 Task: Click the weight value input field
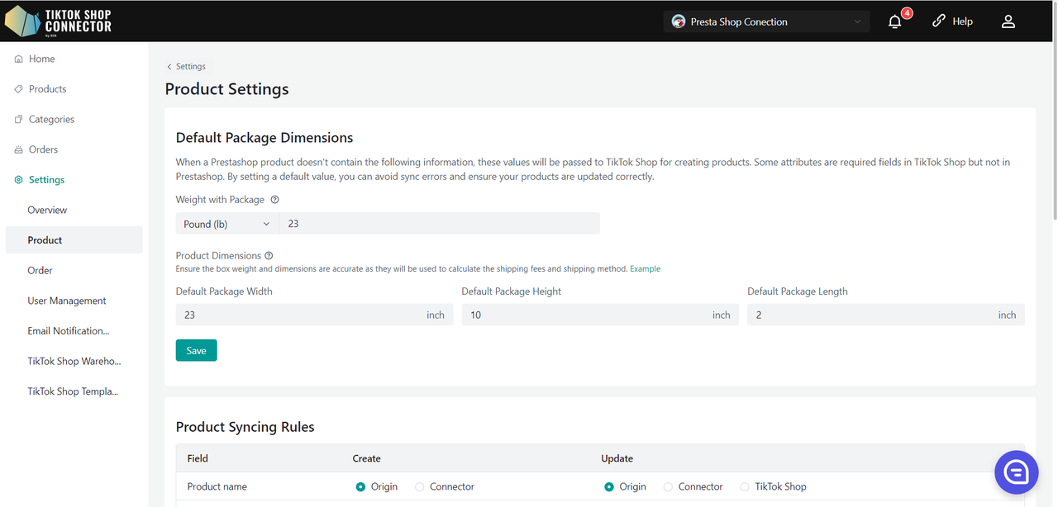440,224
